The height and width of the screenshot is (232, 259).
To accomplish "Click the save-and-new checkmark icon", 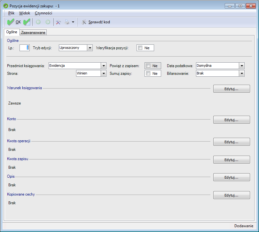I will point(27,22).
